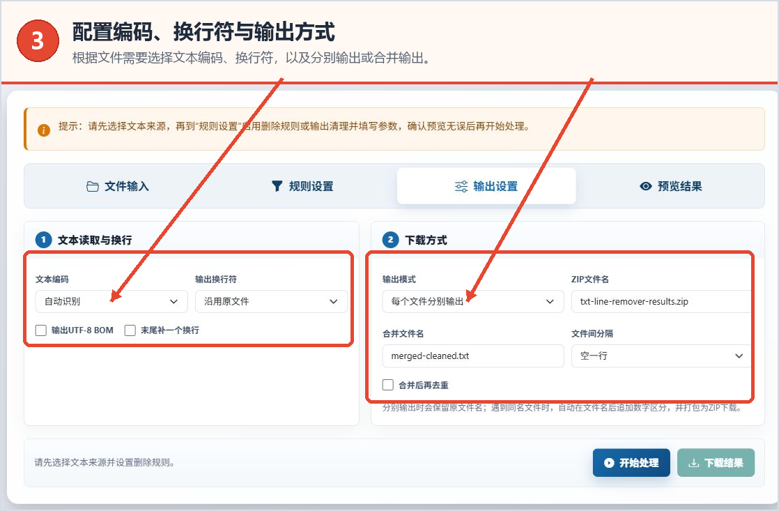Image resolution: width=779 pixels, height=511 pixels.
Task: Open the 文本编码 dropdown showing 自动识别
Action: click(111, 301)
